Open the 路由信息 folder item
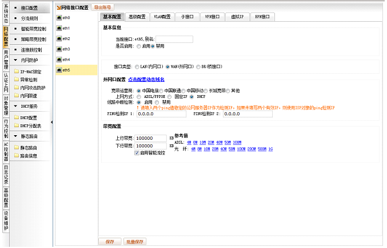 click(16, 155)
